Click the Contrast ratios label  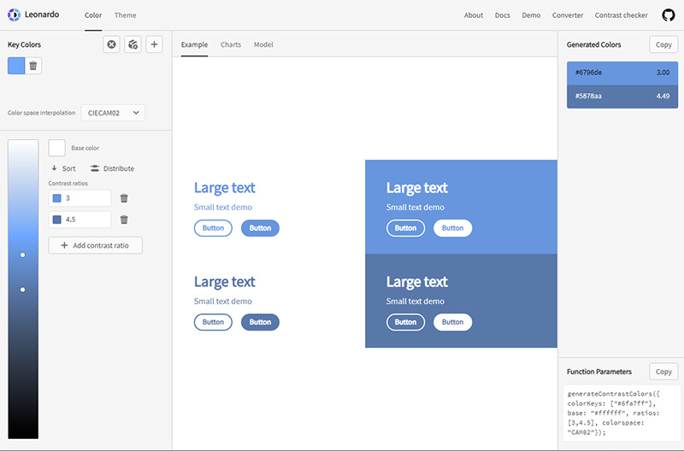68,184
